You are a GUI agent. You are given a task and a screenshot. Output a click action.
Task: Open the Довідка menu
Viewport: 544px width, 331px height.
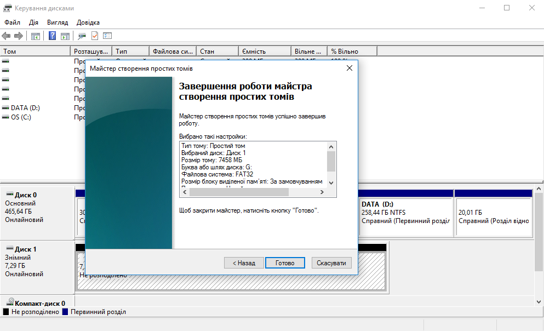click(88, 22)
